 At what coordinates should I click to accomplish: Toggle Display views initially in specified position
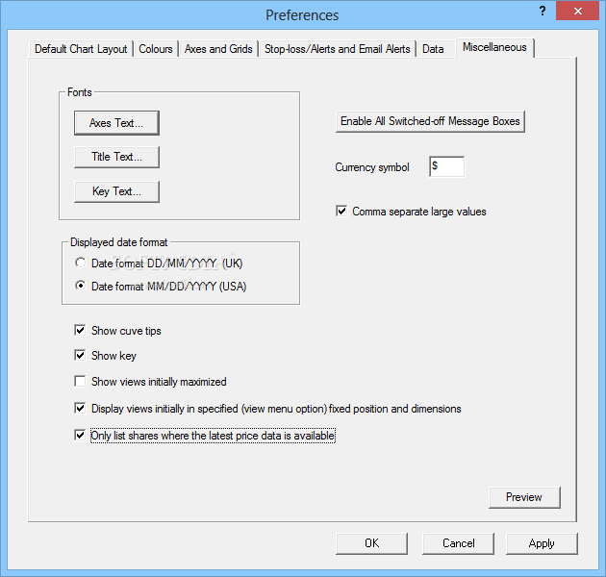pos(80,408)
